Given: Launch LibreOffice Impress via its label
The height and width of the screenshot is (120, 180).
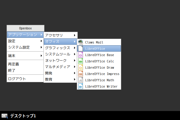Looking at the screenshot, I should (102, 74).
